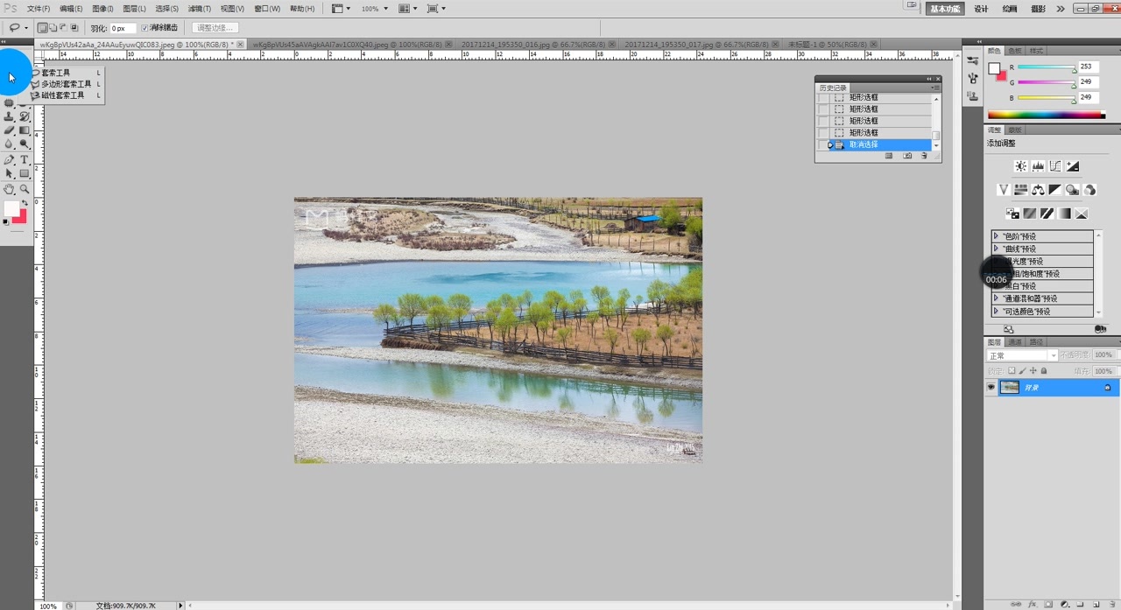The width and height of the screenshot is (1121, 610).
Task: Toggle lock transparent pixels in Layers panel
Action: [1012, 371]
